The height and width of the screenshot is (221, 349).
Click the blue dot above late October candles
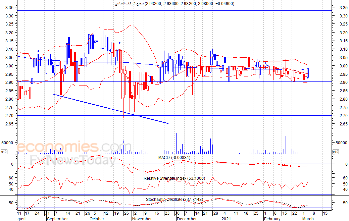click(119, 43)
